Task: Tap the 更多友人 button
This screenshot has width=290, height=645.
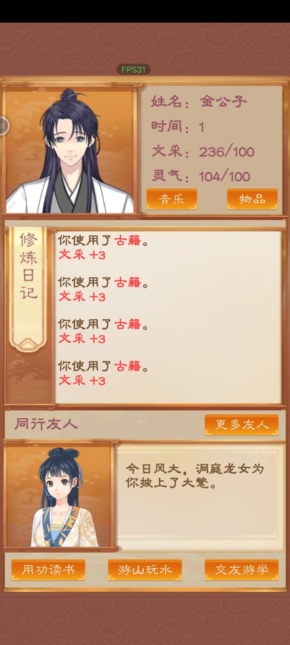Action: click(241, 424)
